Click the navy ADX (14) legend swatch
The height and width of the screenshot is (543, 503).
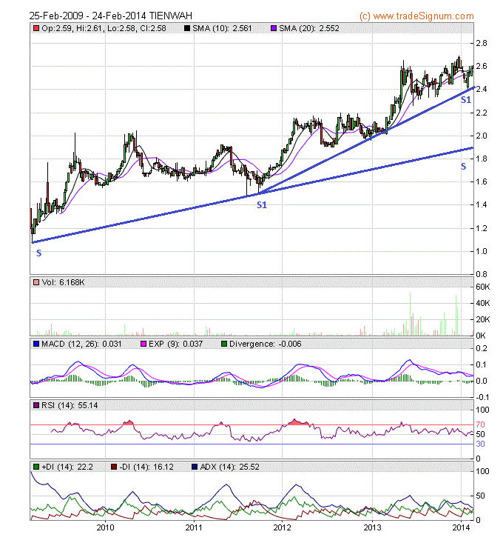[195, 467]
